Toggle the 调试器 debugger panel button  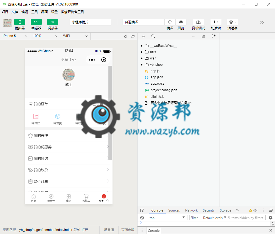pyautogui.click(x=53, y=22)
